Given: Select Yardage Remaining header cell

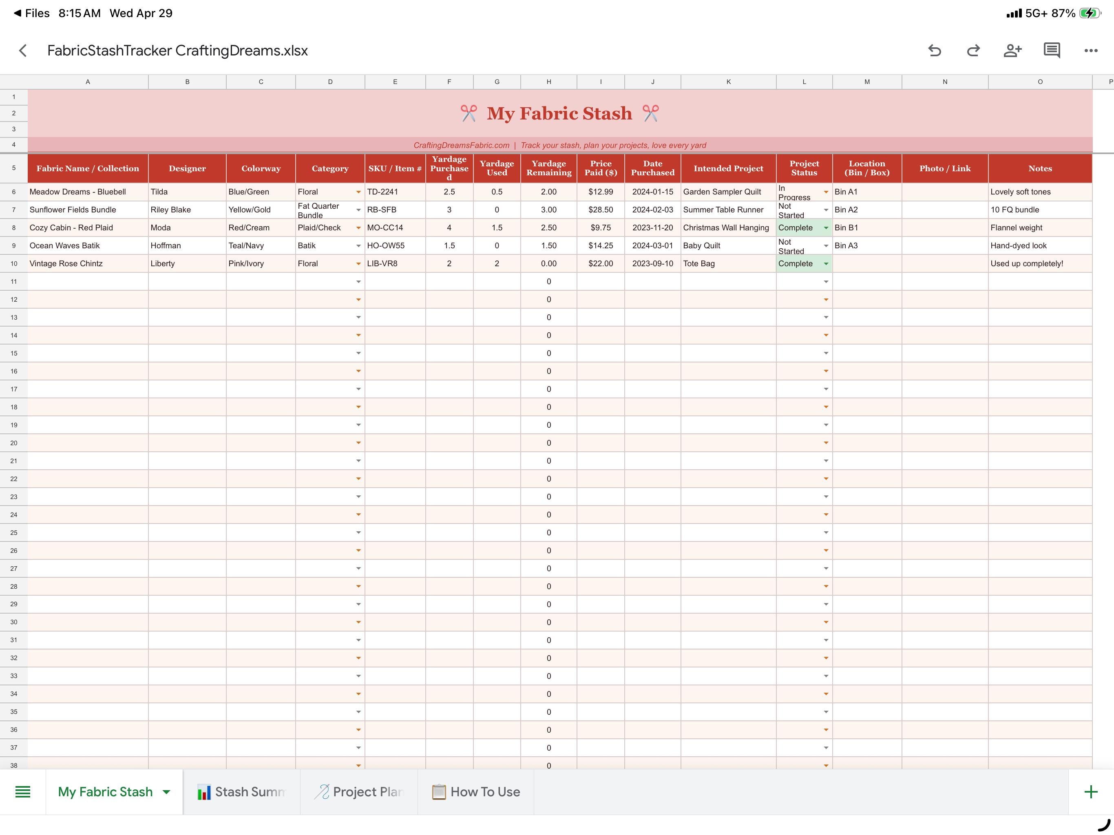Looking at the screenshot, I should point(549,168).
